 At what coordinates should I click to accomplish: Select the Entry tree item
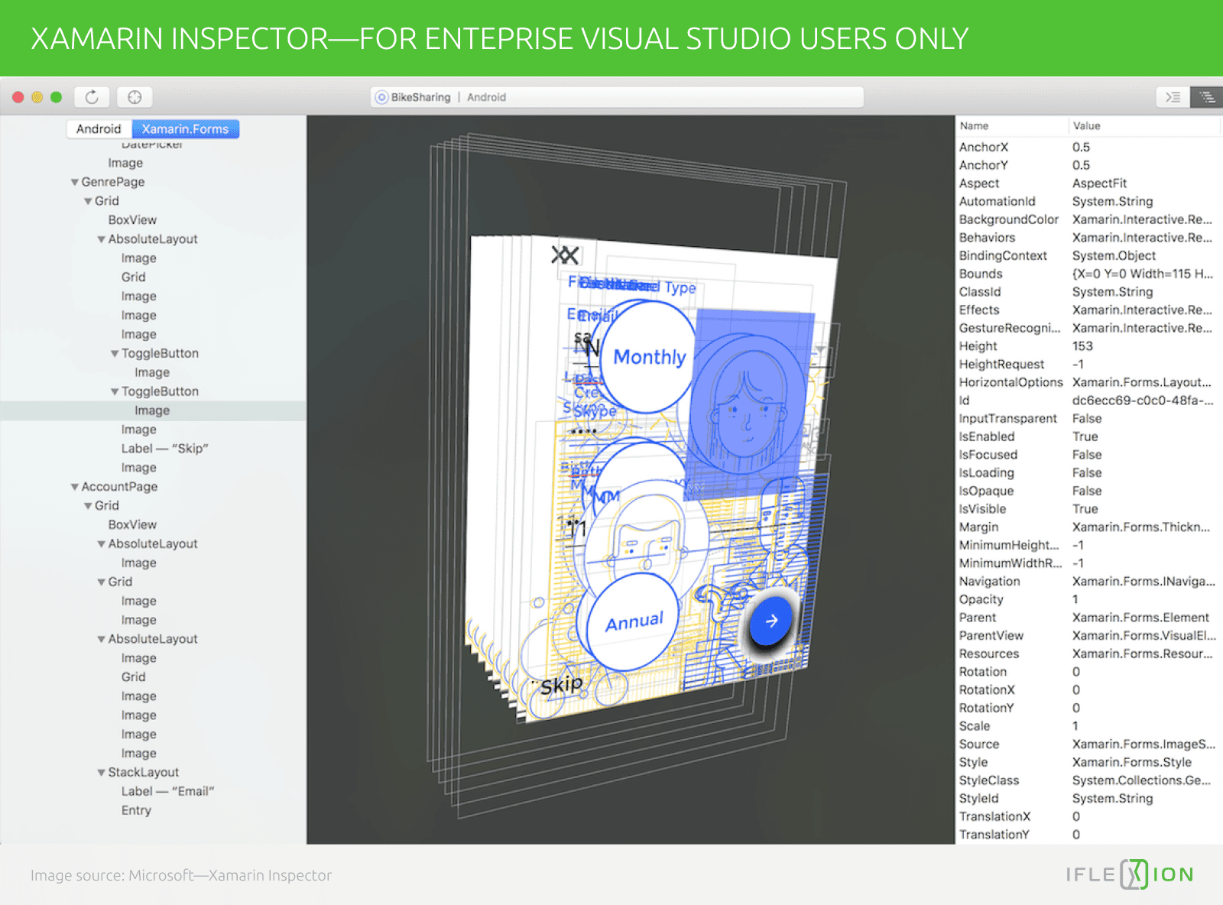[x=136, y=810]
